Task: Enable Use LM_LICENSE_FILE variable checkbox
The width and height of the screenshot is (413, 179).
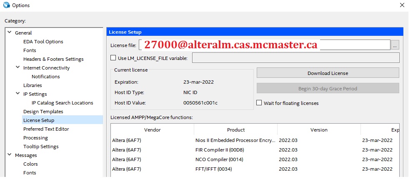Action: [113, 58]
